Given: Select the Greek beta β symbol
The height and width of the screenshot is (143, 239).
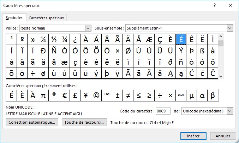Looking at the screenshot, I should point(213,95).
